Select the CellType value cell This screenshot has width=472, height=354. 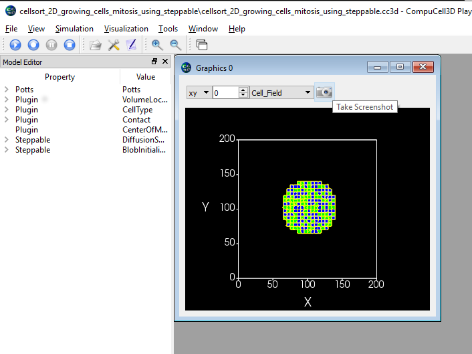click(x=137, y=110)
